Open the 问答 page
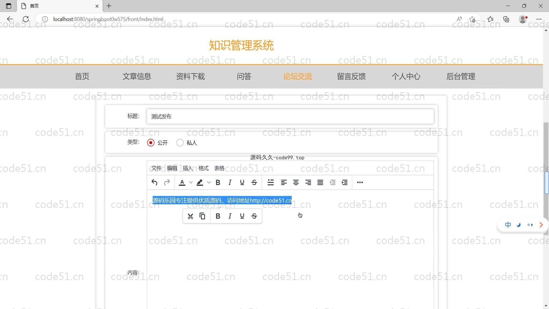The image size is (549, 309). (x=244, y=76)
